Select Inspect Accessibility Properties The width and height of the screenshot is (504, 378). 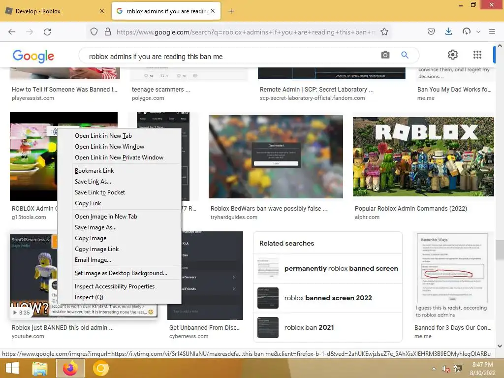120,286
